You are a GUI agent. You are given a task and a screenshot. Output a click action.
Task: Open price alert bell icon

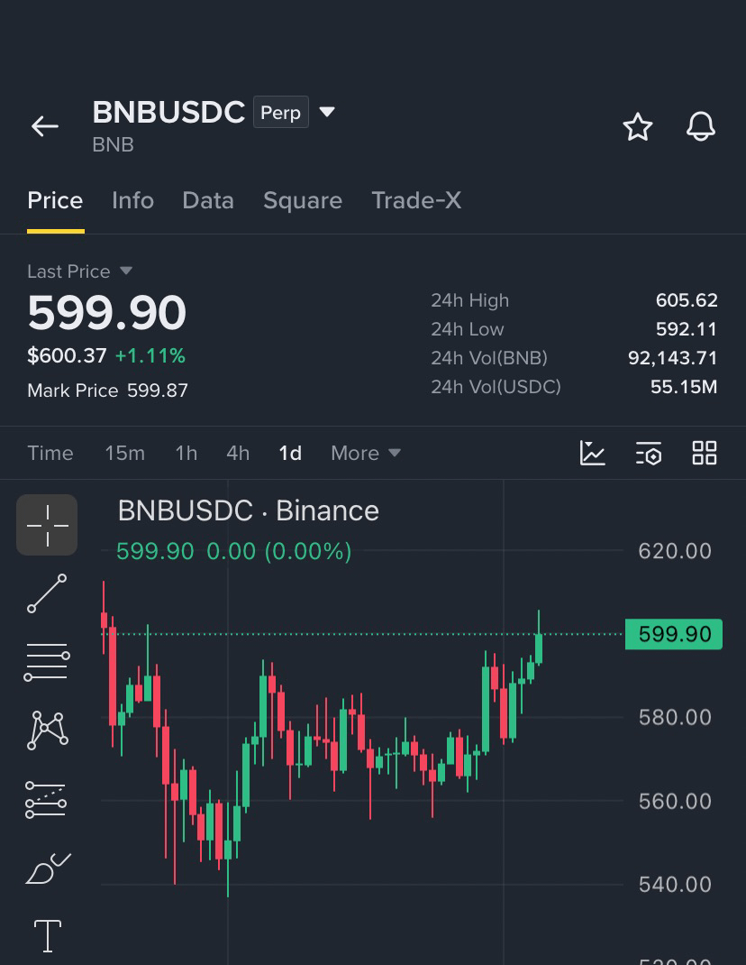(x=700, y=127)
